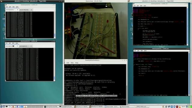The image size is (192, 108).
Task: Open File menu in ubuntu2 lower terminal
Action: 7,43
